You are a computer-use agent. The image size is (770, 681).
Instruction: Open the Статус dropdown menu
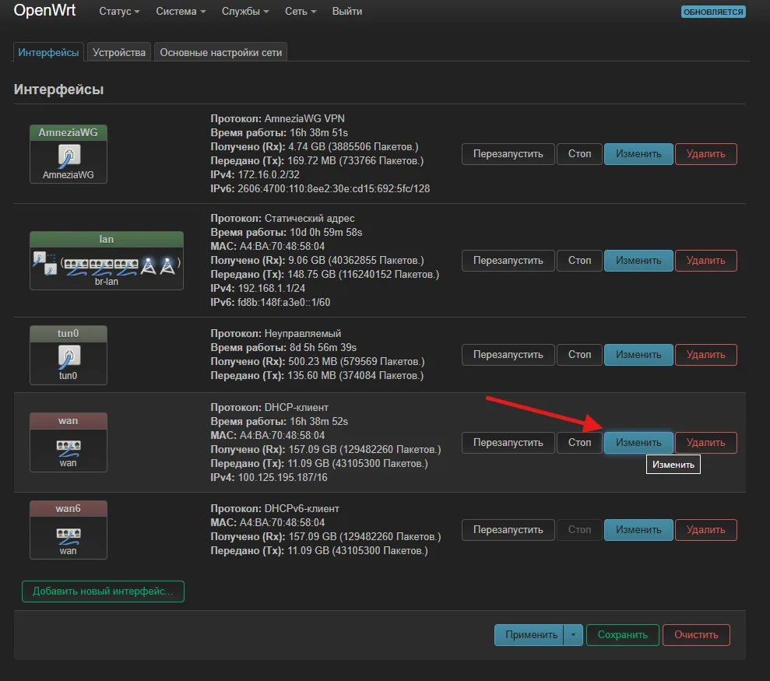(119, 12)
